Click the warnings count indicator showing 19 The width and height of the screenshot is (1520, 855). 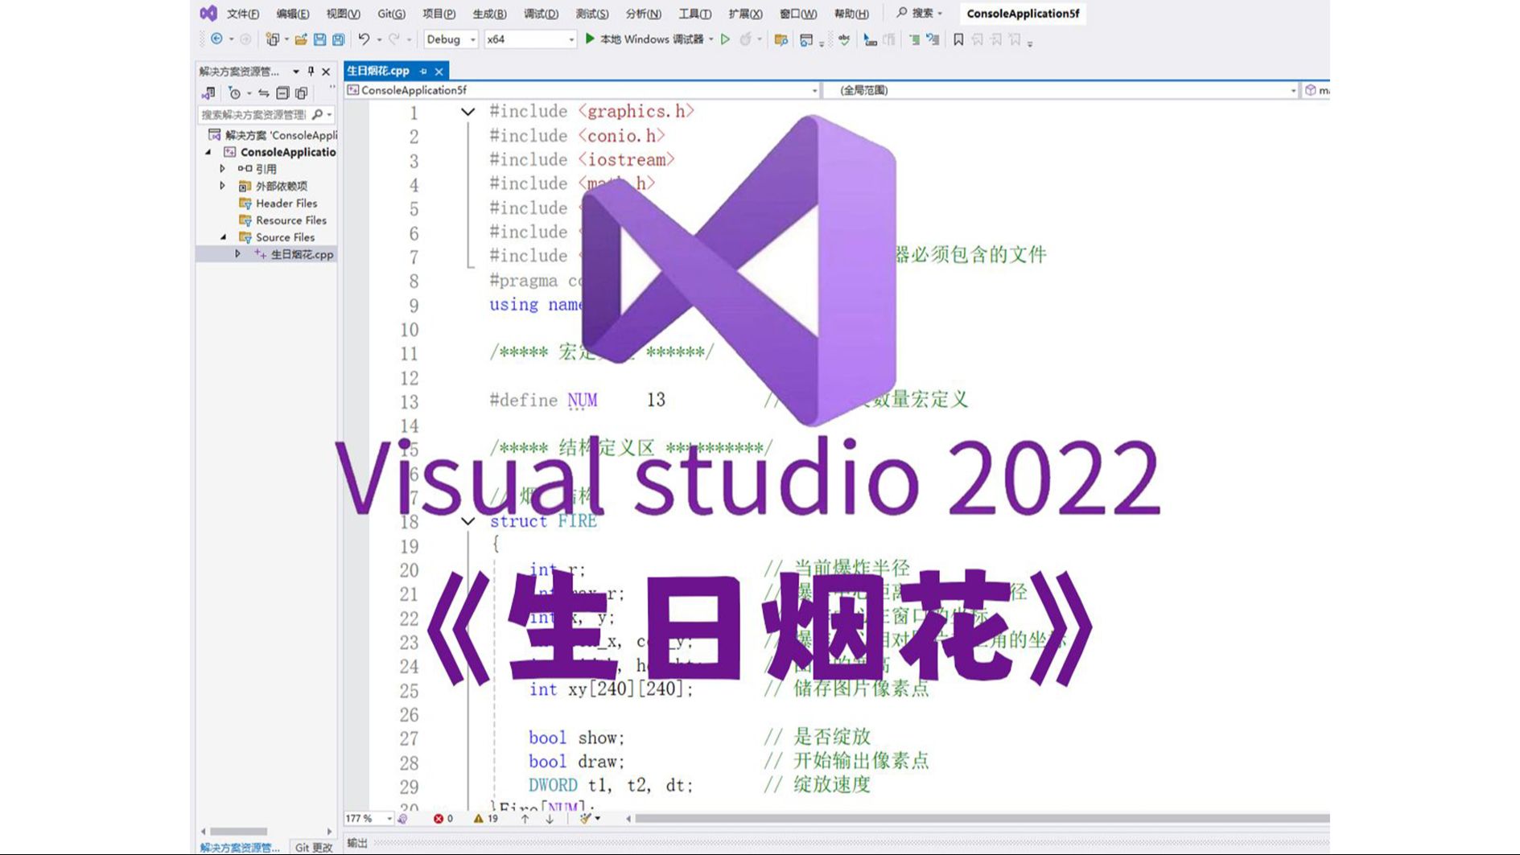pyautogui.click(x=486, y=819)
